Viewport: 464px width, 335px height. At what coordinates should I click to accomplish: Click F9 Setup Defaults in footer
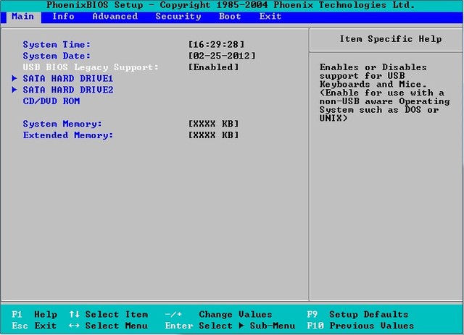click(357, 315)
